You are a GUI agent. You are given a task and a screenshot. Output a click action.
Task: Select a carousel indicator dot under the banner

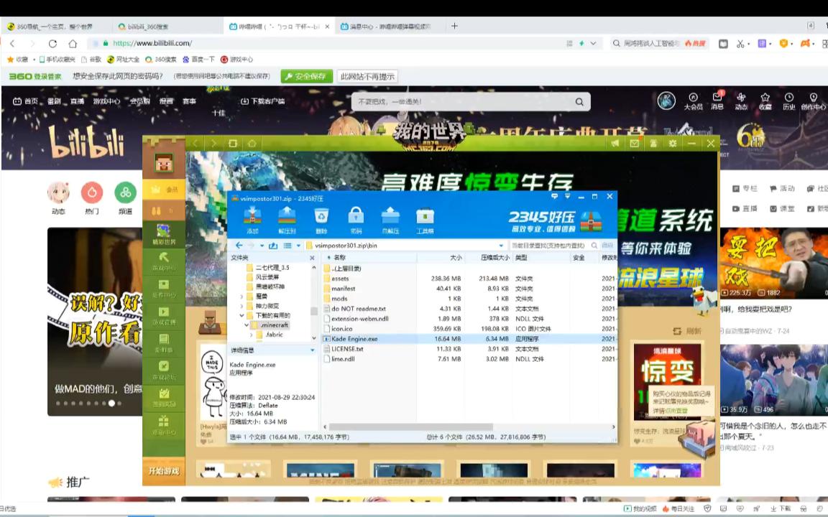point(111,404)
